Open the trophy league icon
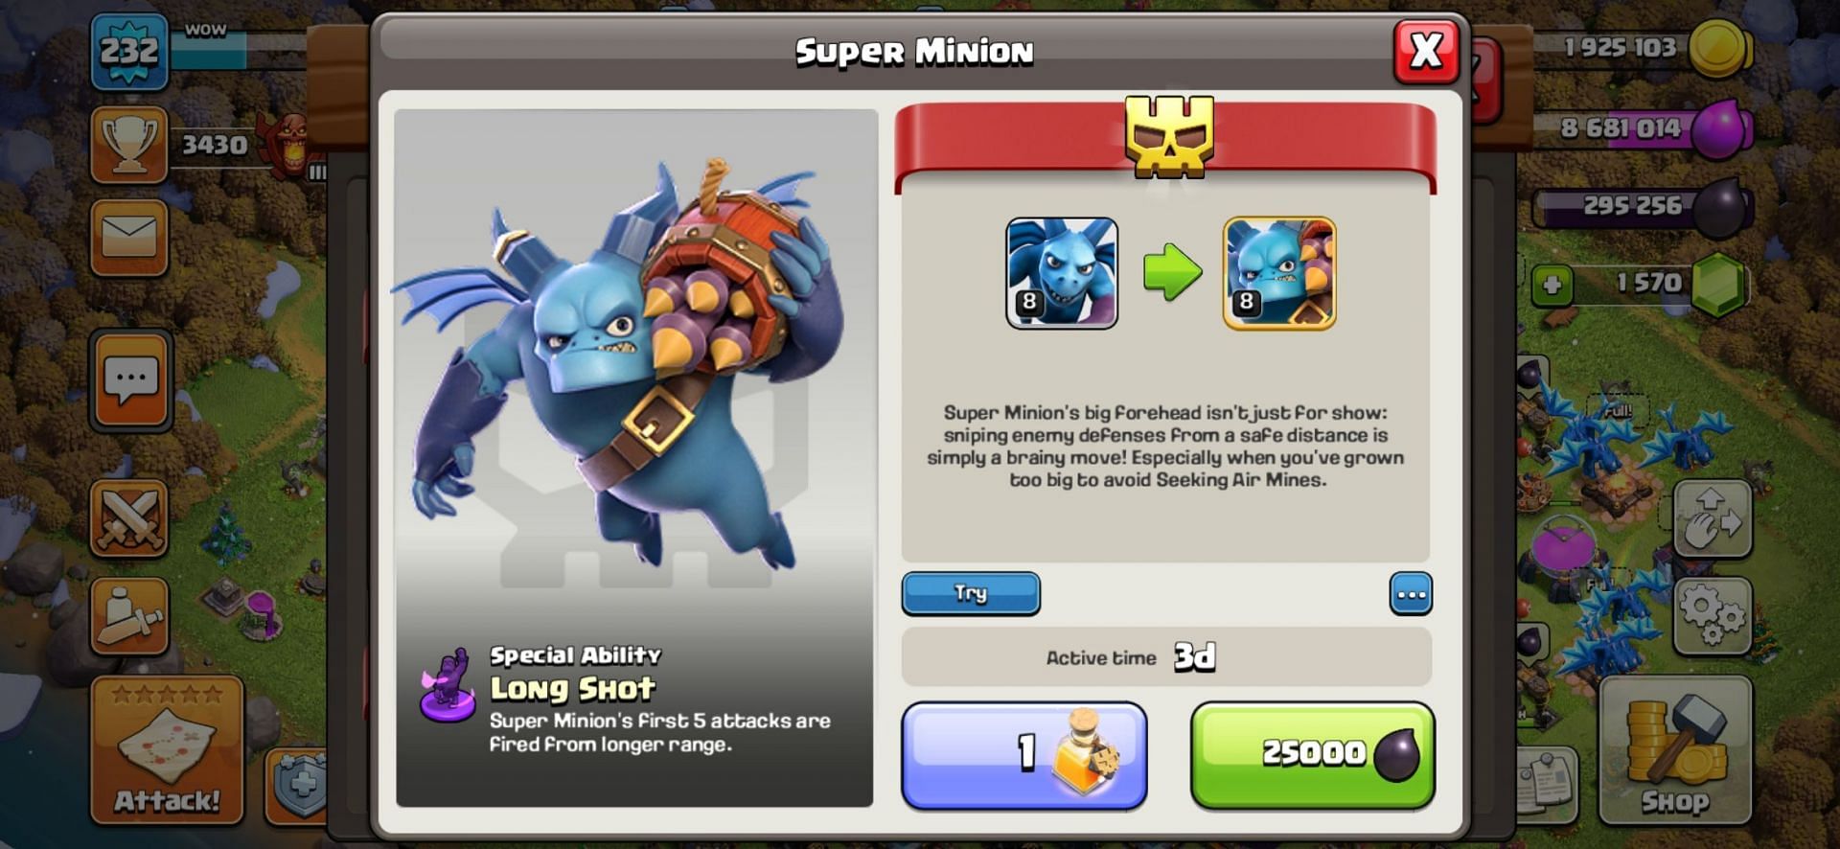This screenshot has height=849, width=1840. click(129, 145)
